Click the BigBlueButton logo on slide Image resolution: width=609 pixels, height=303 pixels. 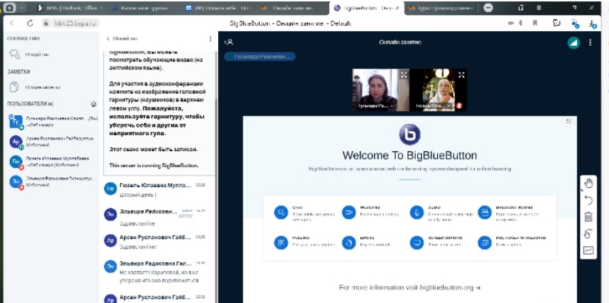coord(410,134)
